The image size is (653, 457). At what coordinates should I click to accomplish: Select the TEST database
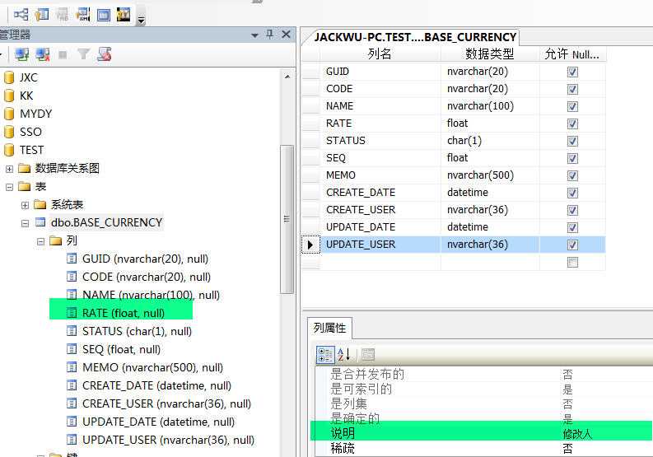(x=31, y=150)
